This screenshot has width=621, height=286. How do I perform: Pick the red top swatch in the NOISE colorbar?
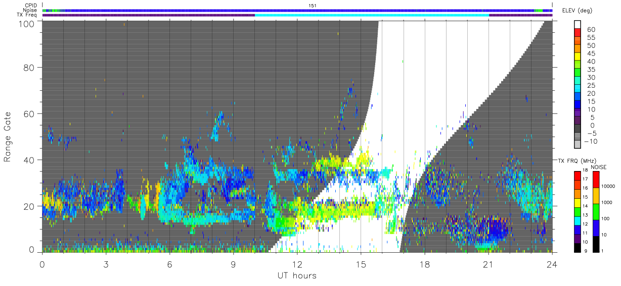pos(596,180)
